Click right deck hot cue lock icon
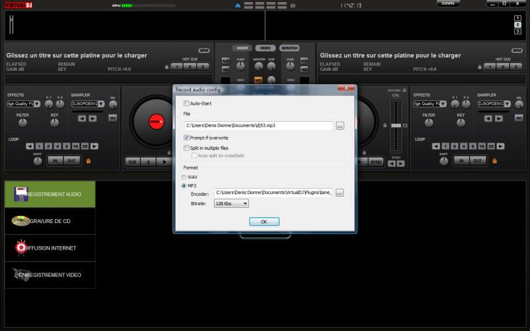Screen dimensions: 530x331 pyautogui.click(x=480, y=67)
